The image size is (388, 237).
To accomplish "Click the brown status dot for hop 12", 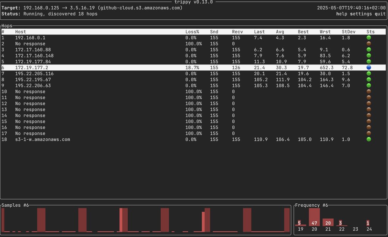I will (x=369, y=103).
